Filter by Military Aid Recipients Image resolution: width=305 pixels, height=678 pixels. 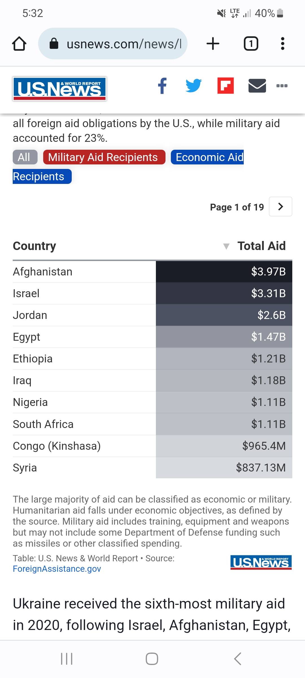point(104,157)
